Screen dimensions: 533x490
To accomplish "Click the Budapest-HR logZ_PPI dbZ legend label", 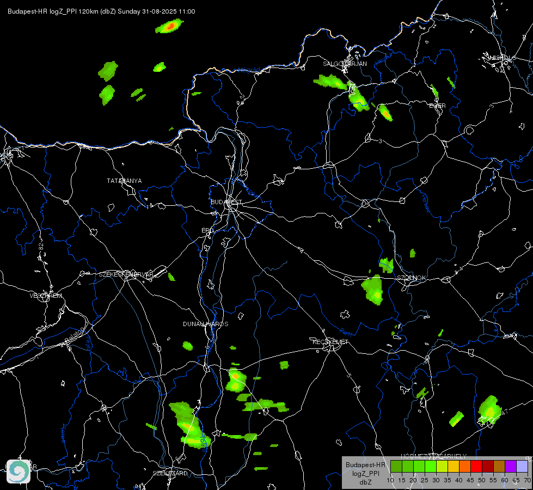I will (365, 473).
